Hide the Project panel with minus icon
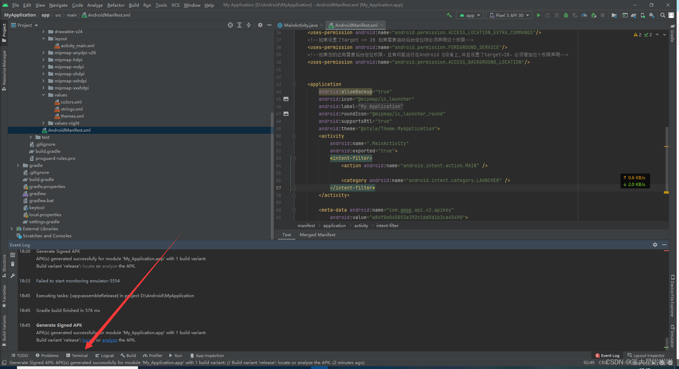 (x=269, y=25)
